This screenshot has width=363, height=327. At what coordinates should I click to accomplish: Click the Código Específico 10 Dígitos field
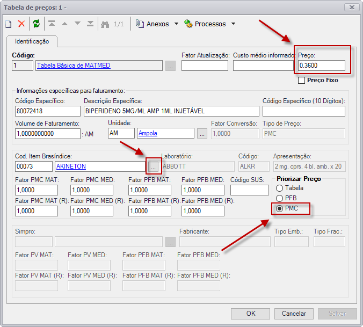pos(304,111)
